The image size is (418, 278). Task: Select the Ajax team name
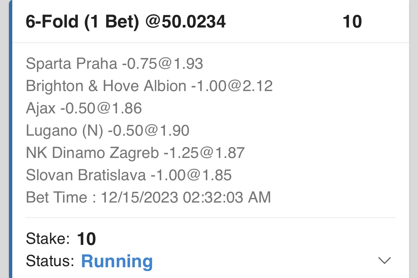pyautogui.click(x=41, y=108)
